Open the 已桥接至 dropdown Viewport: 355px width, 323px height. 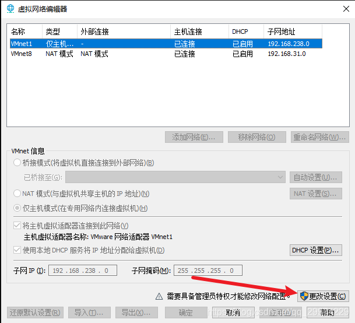coord(175,177)
